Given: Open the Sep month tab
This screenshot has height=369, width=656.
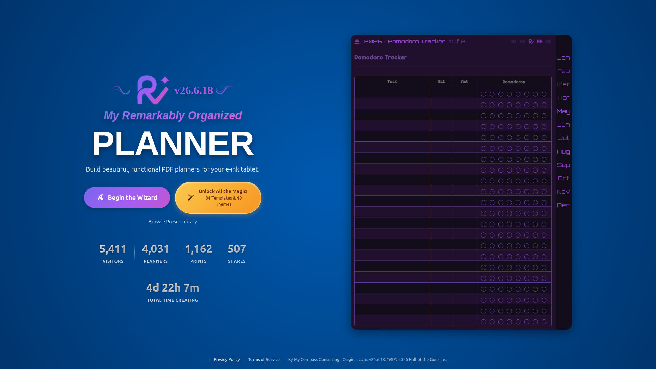Looking at the screenshot, I should click(563, 165).
